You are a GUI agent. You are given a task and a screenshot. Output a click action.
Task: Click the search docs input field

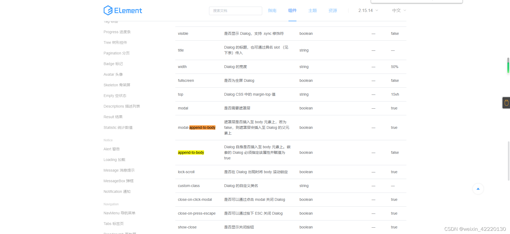(236, 11)
